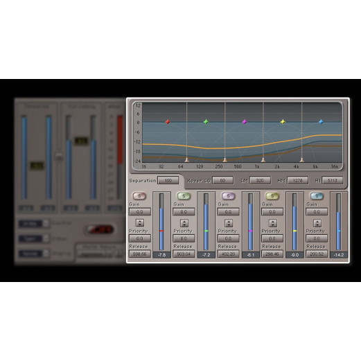The height and width of the screenshot is (361, 361).
Task: Click the Threshold slider handle in blurred panel
Action: tap(37, 166)
